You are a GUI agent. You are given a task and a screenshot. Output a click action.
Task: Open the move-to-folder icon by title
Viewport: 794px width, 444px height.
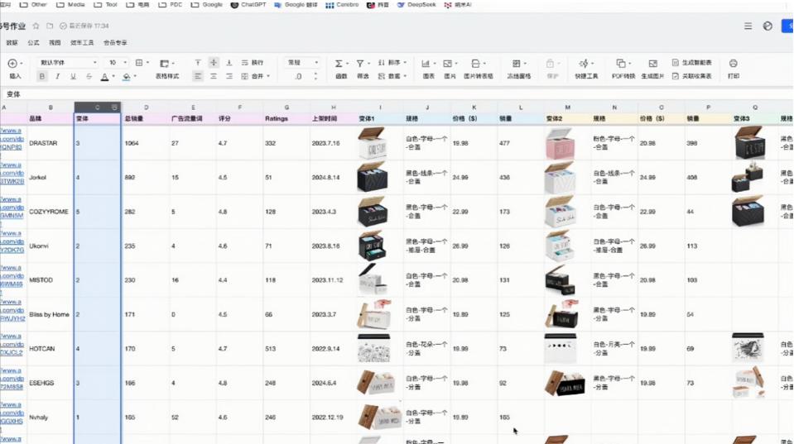point(50,26)
